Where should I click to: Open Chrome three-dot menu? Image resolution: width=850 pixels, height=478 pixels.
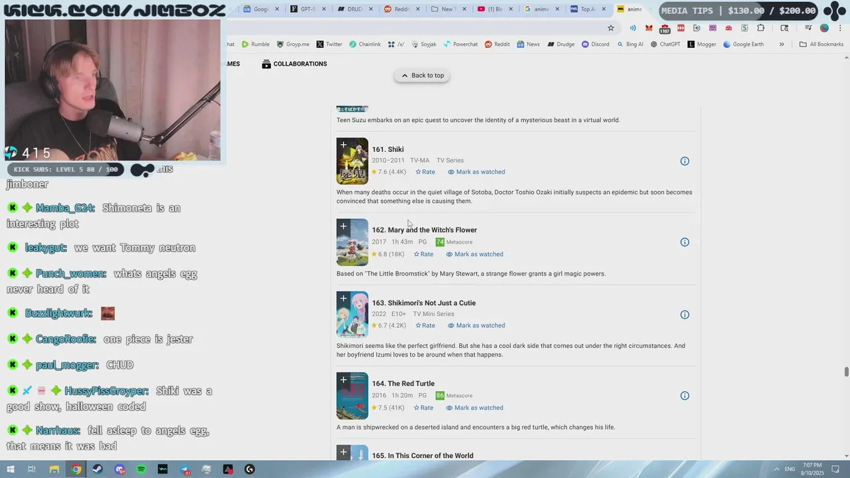[840, 28]
